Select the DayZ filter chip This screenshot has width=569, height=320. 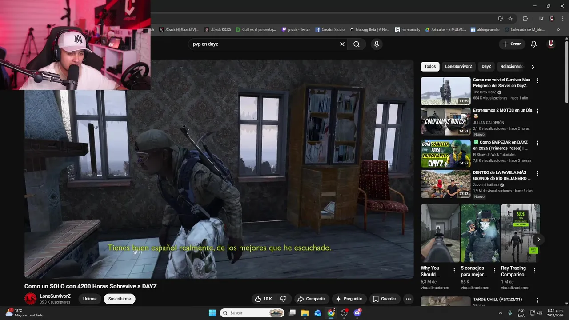(x=486, y=67)
